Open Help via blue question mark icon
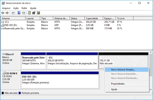 [x=19, y=13]
